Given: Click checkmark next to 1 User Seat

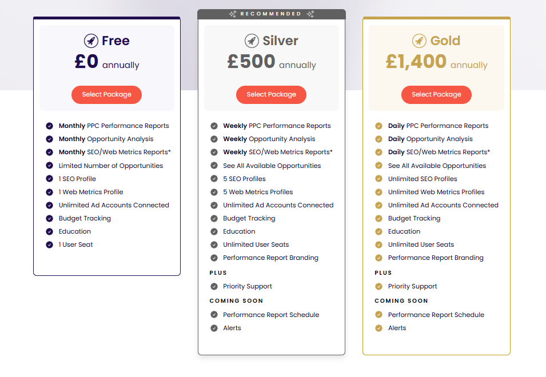Looking at the screenshot, I should tap(49, 245).
